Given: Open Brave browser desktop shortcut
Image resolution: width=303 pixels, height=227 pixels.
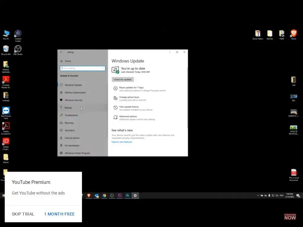Looking at the screenshot, I should coord(294,35).
